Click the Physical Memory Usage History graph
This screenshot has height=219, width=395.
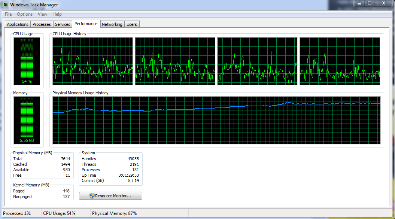[216, 121]
